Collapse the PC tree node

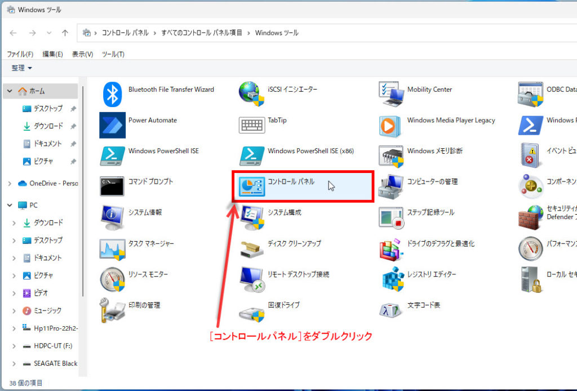[x=10, y=206]
